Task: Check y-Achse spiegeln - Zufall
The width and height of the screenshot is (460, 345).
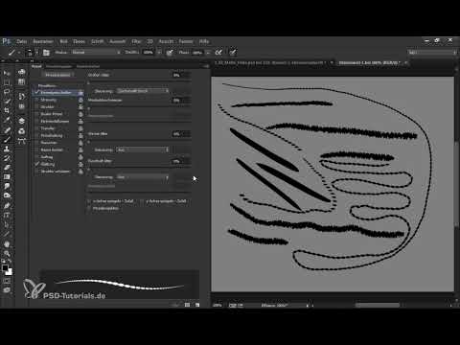Action: [143, 201]
